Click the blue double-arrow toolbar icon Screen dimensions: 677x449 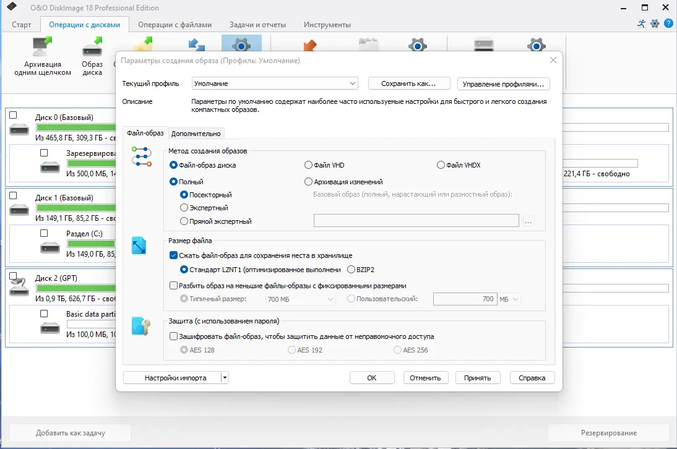pyautogui.click(x=197, y=45)
